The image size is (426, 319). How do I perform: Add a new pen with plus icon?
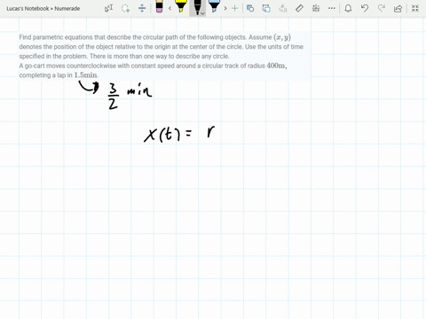click(234, 8)
